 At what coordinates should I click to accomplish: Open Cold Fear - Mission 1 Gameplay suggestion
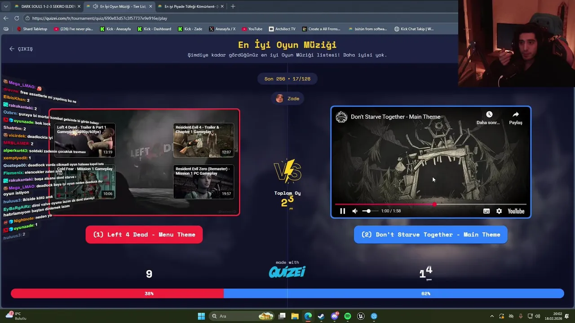click(85, 182)
